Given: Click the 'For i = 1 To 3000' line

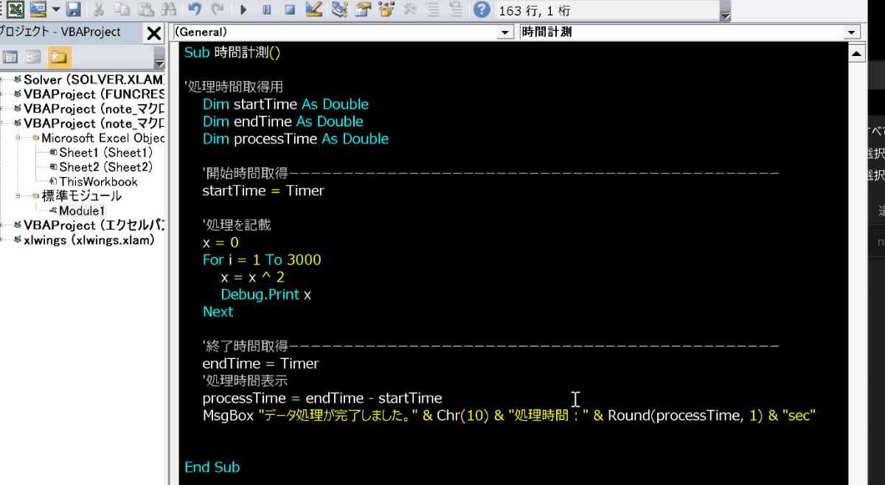Looking at the screenshot, I should pos(262,259).
